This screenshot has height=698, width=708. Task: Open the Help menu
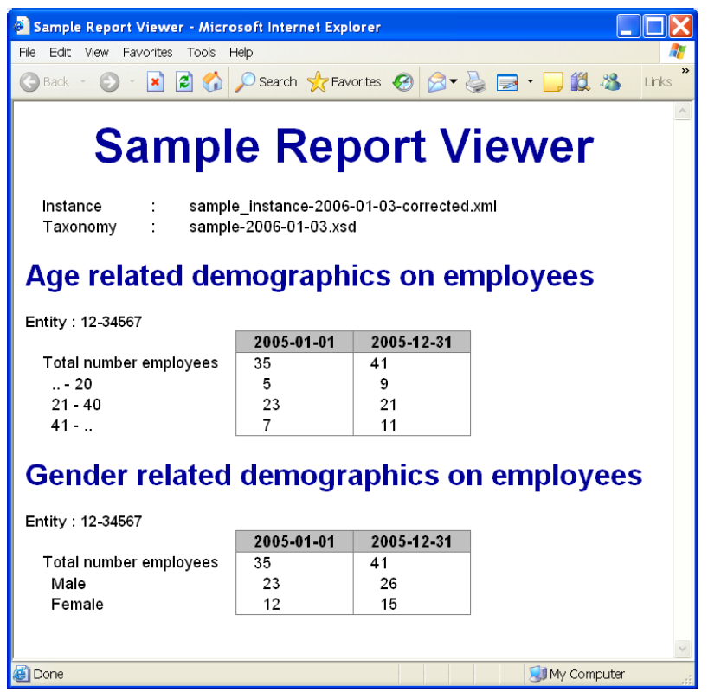click(x=241, y=53)
